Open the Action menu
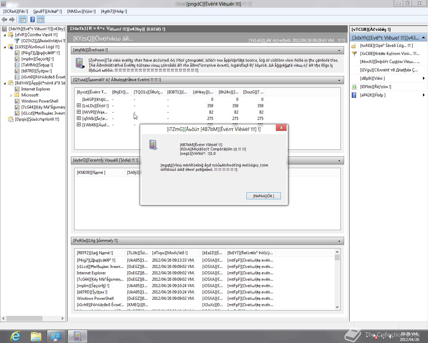Viewport: 428px width, 343px height. [47, 11]
